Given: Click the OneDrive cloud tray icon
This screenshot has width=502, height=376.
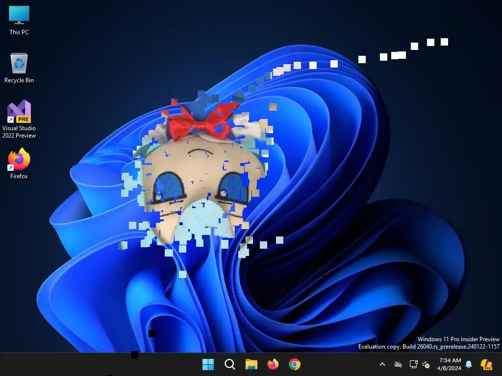Looking at the screenshot, I should pos(398,364).
